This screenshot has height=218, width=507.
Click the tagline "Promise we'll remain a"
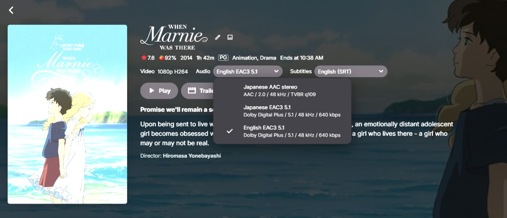pos(176,110)
